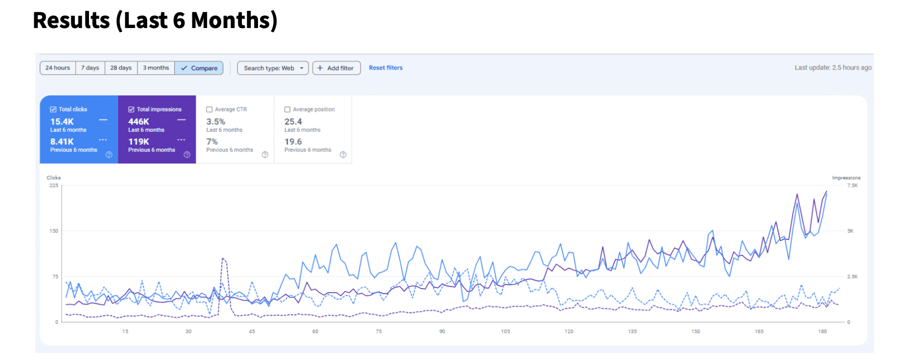Click the Compare date option
Image resolution: width=903 pixels, height=354 pixels.
[199, 68]
